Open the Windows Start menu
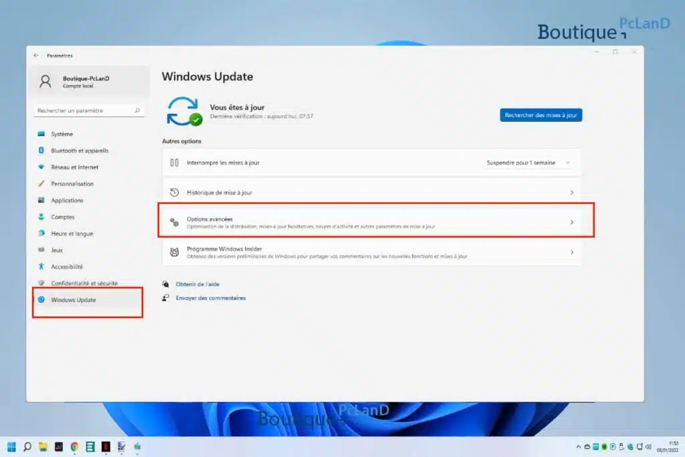This screenshot has height=457, width=685. click(12, 446)
